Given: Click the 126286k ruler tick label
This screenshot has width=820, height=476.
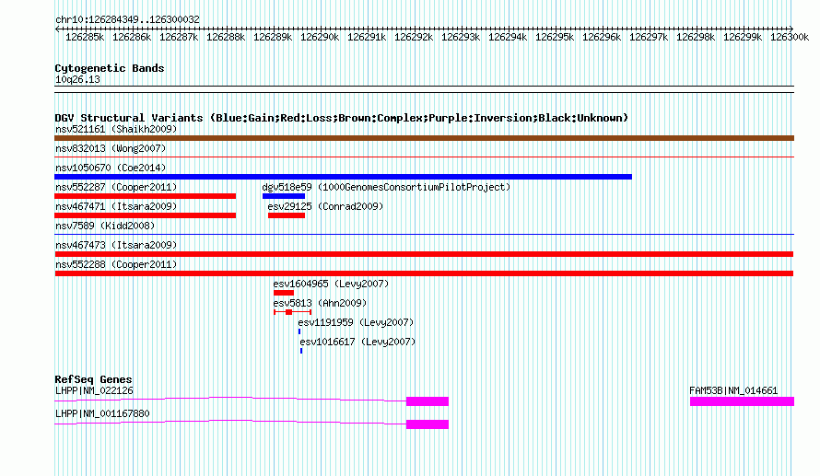Looking at the screenshot, I should (x=132, y=37).
